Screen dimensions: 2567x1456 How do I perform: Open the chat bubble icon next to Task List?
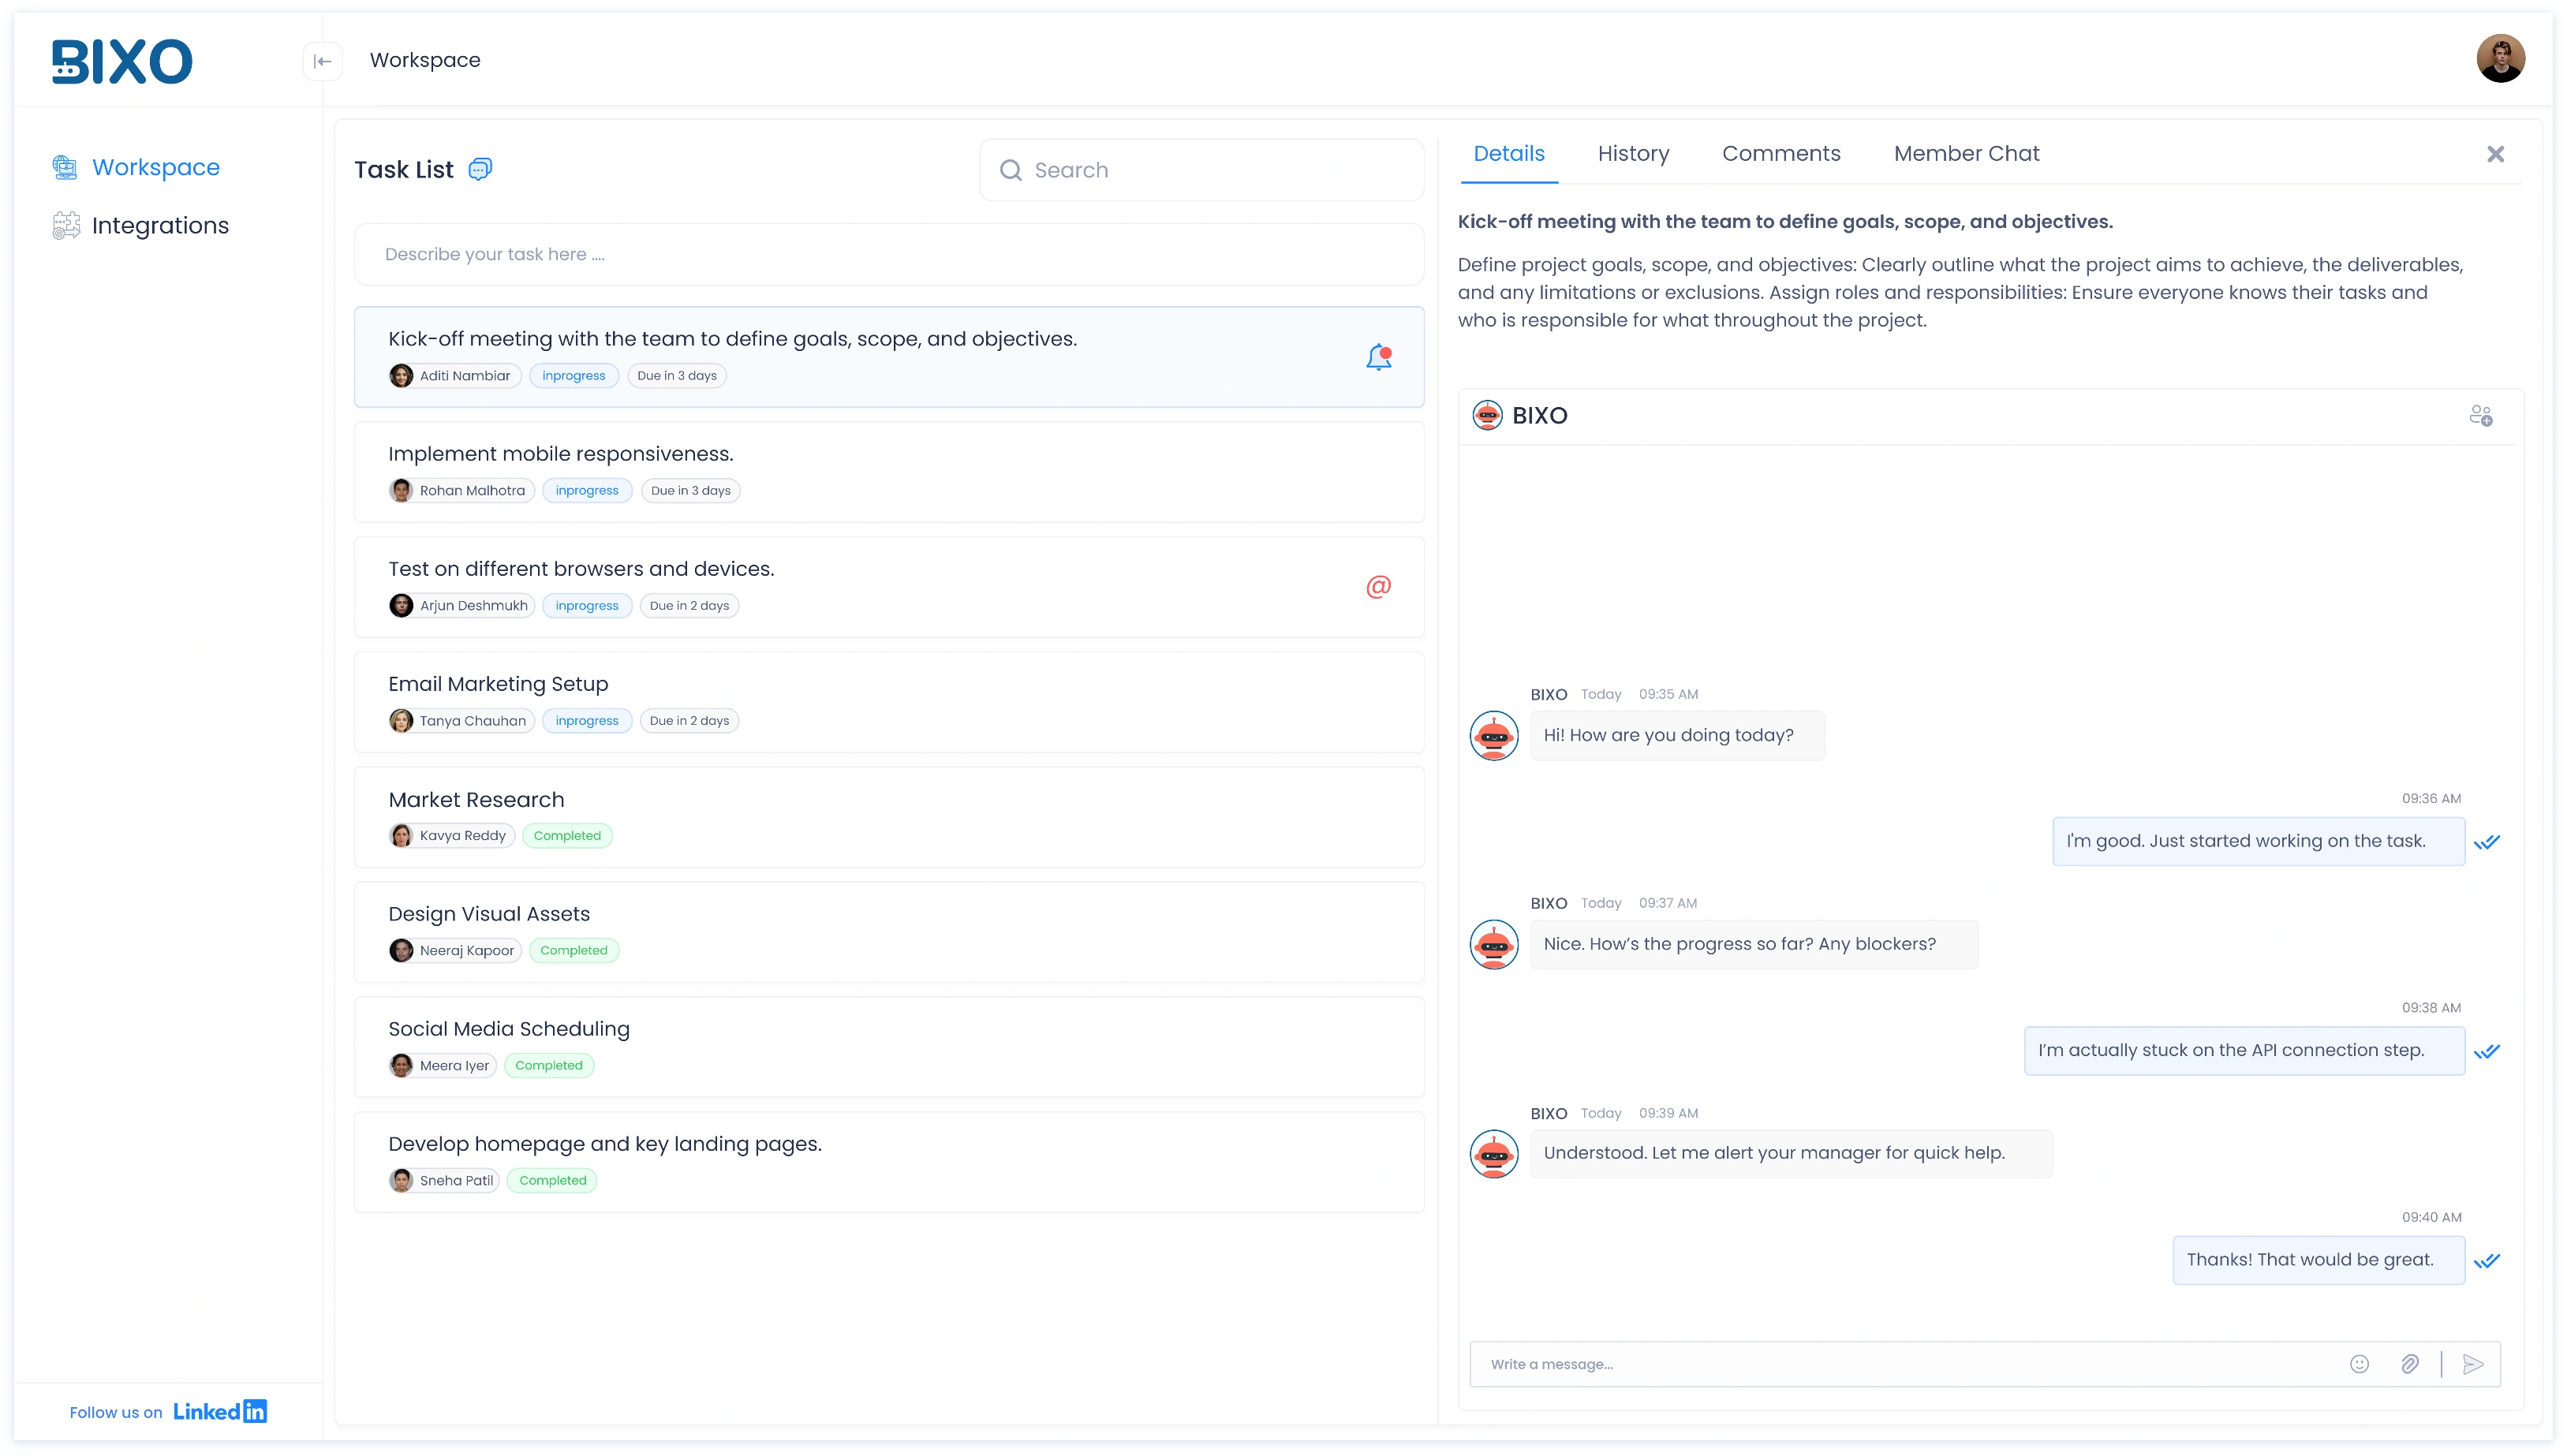480,169
